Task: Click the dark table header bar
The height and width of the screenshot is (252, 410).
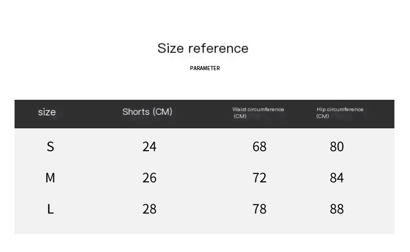Action: 204,114
